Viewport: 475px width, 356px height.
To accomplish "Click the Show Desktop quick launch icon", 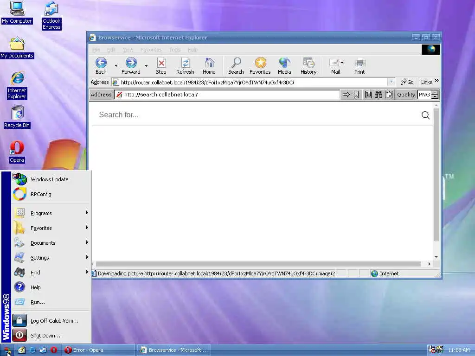I will coord(21,350).
